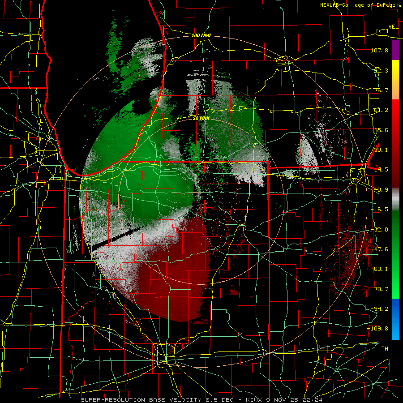Screen dimensions: 403x403
Task: Click the 107.8 legend value
Action: click(x=379, y=50)
